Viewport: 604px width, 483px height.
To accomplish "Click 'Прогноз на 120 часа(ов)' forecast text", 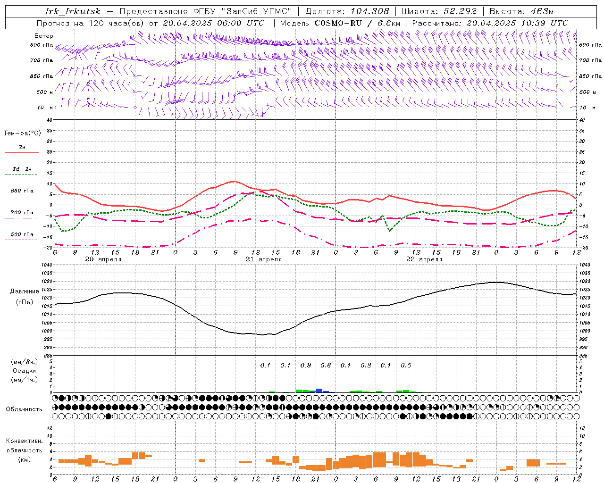I will [x=91, y=23].
